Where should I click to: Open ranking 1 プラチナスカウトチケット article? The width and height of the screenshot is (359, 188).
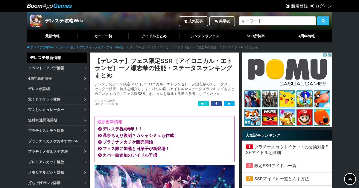coord(287,150)
